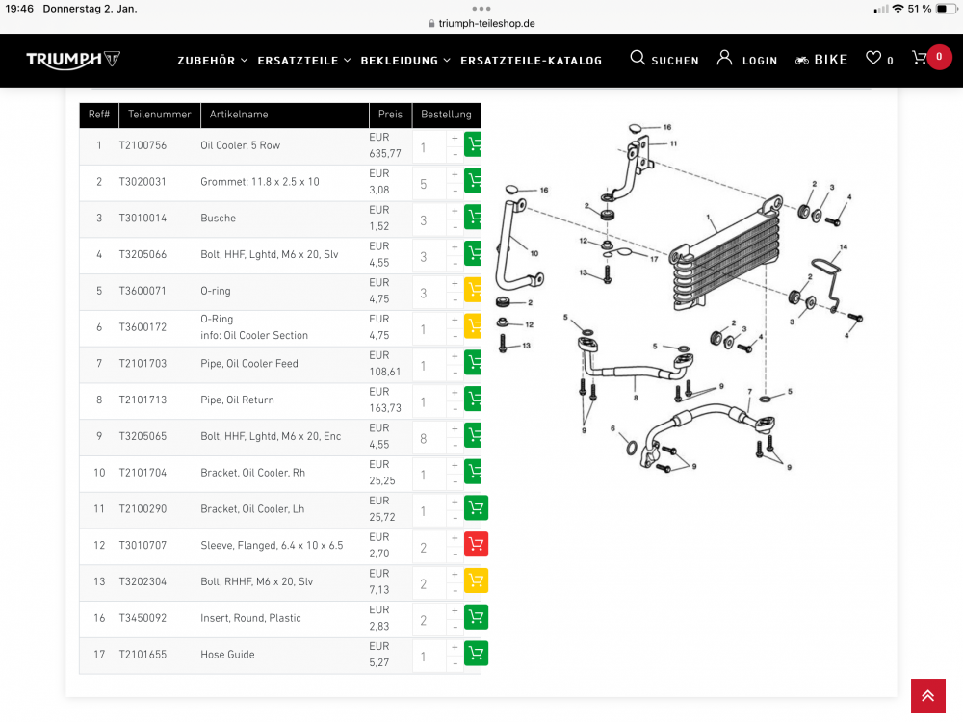963x722 pixels.
Task: Select part number T2100756
Action: (143, 145)
